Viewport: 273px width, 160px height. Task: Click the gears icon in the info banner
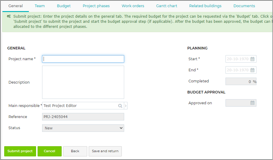coord(9,16)
